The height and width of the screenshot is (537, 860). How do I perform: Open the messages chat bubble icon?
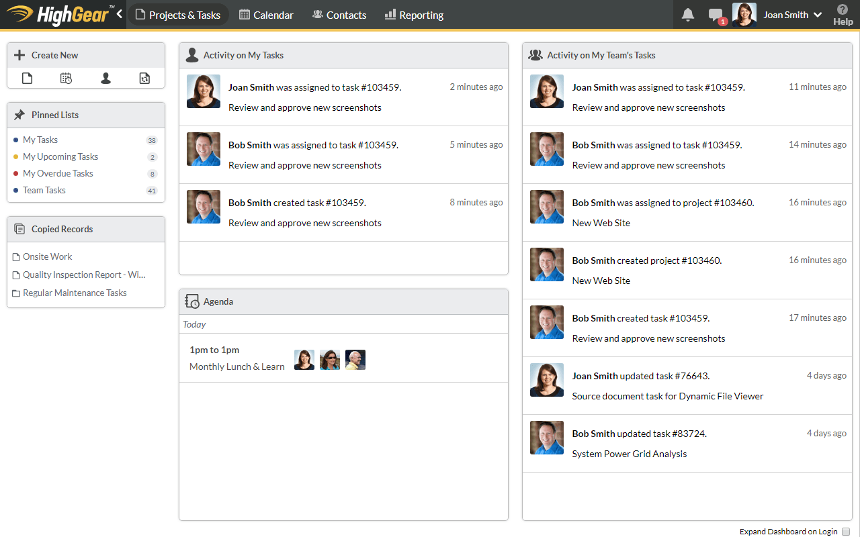click(716, 15)
